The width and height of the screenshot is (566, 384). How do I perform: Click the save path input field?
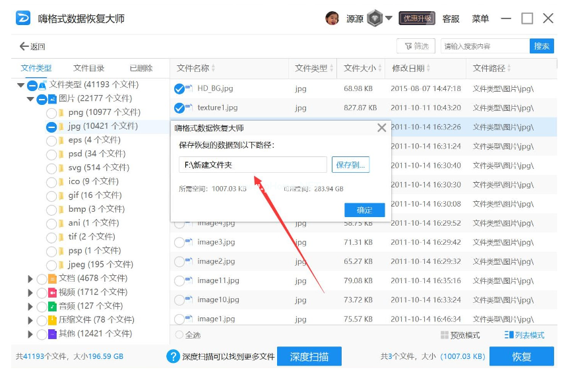253,165
